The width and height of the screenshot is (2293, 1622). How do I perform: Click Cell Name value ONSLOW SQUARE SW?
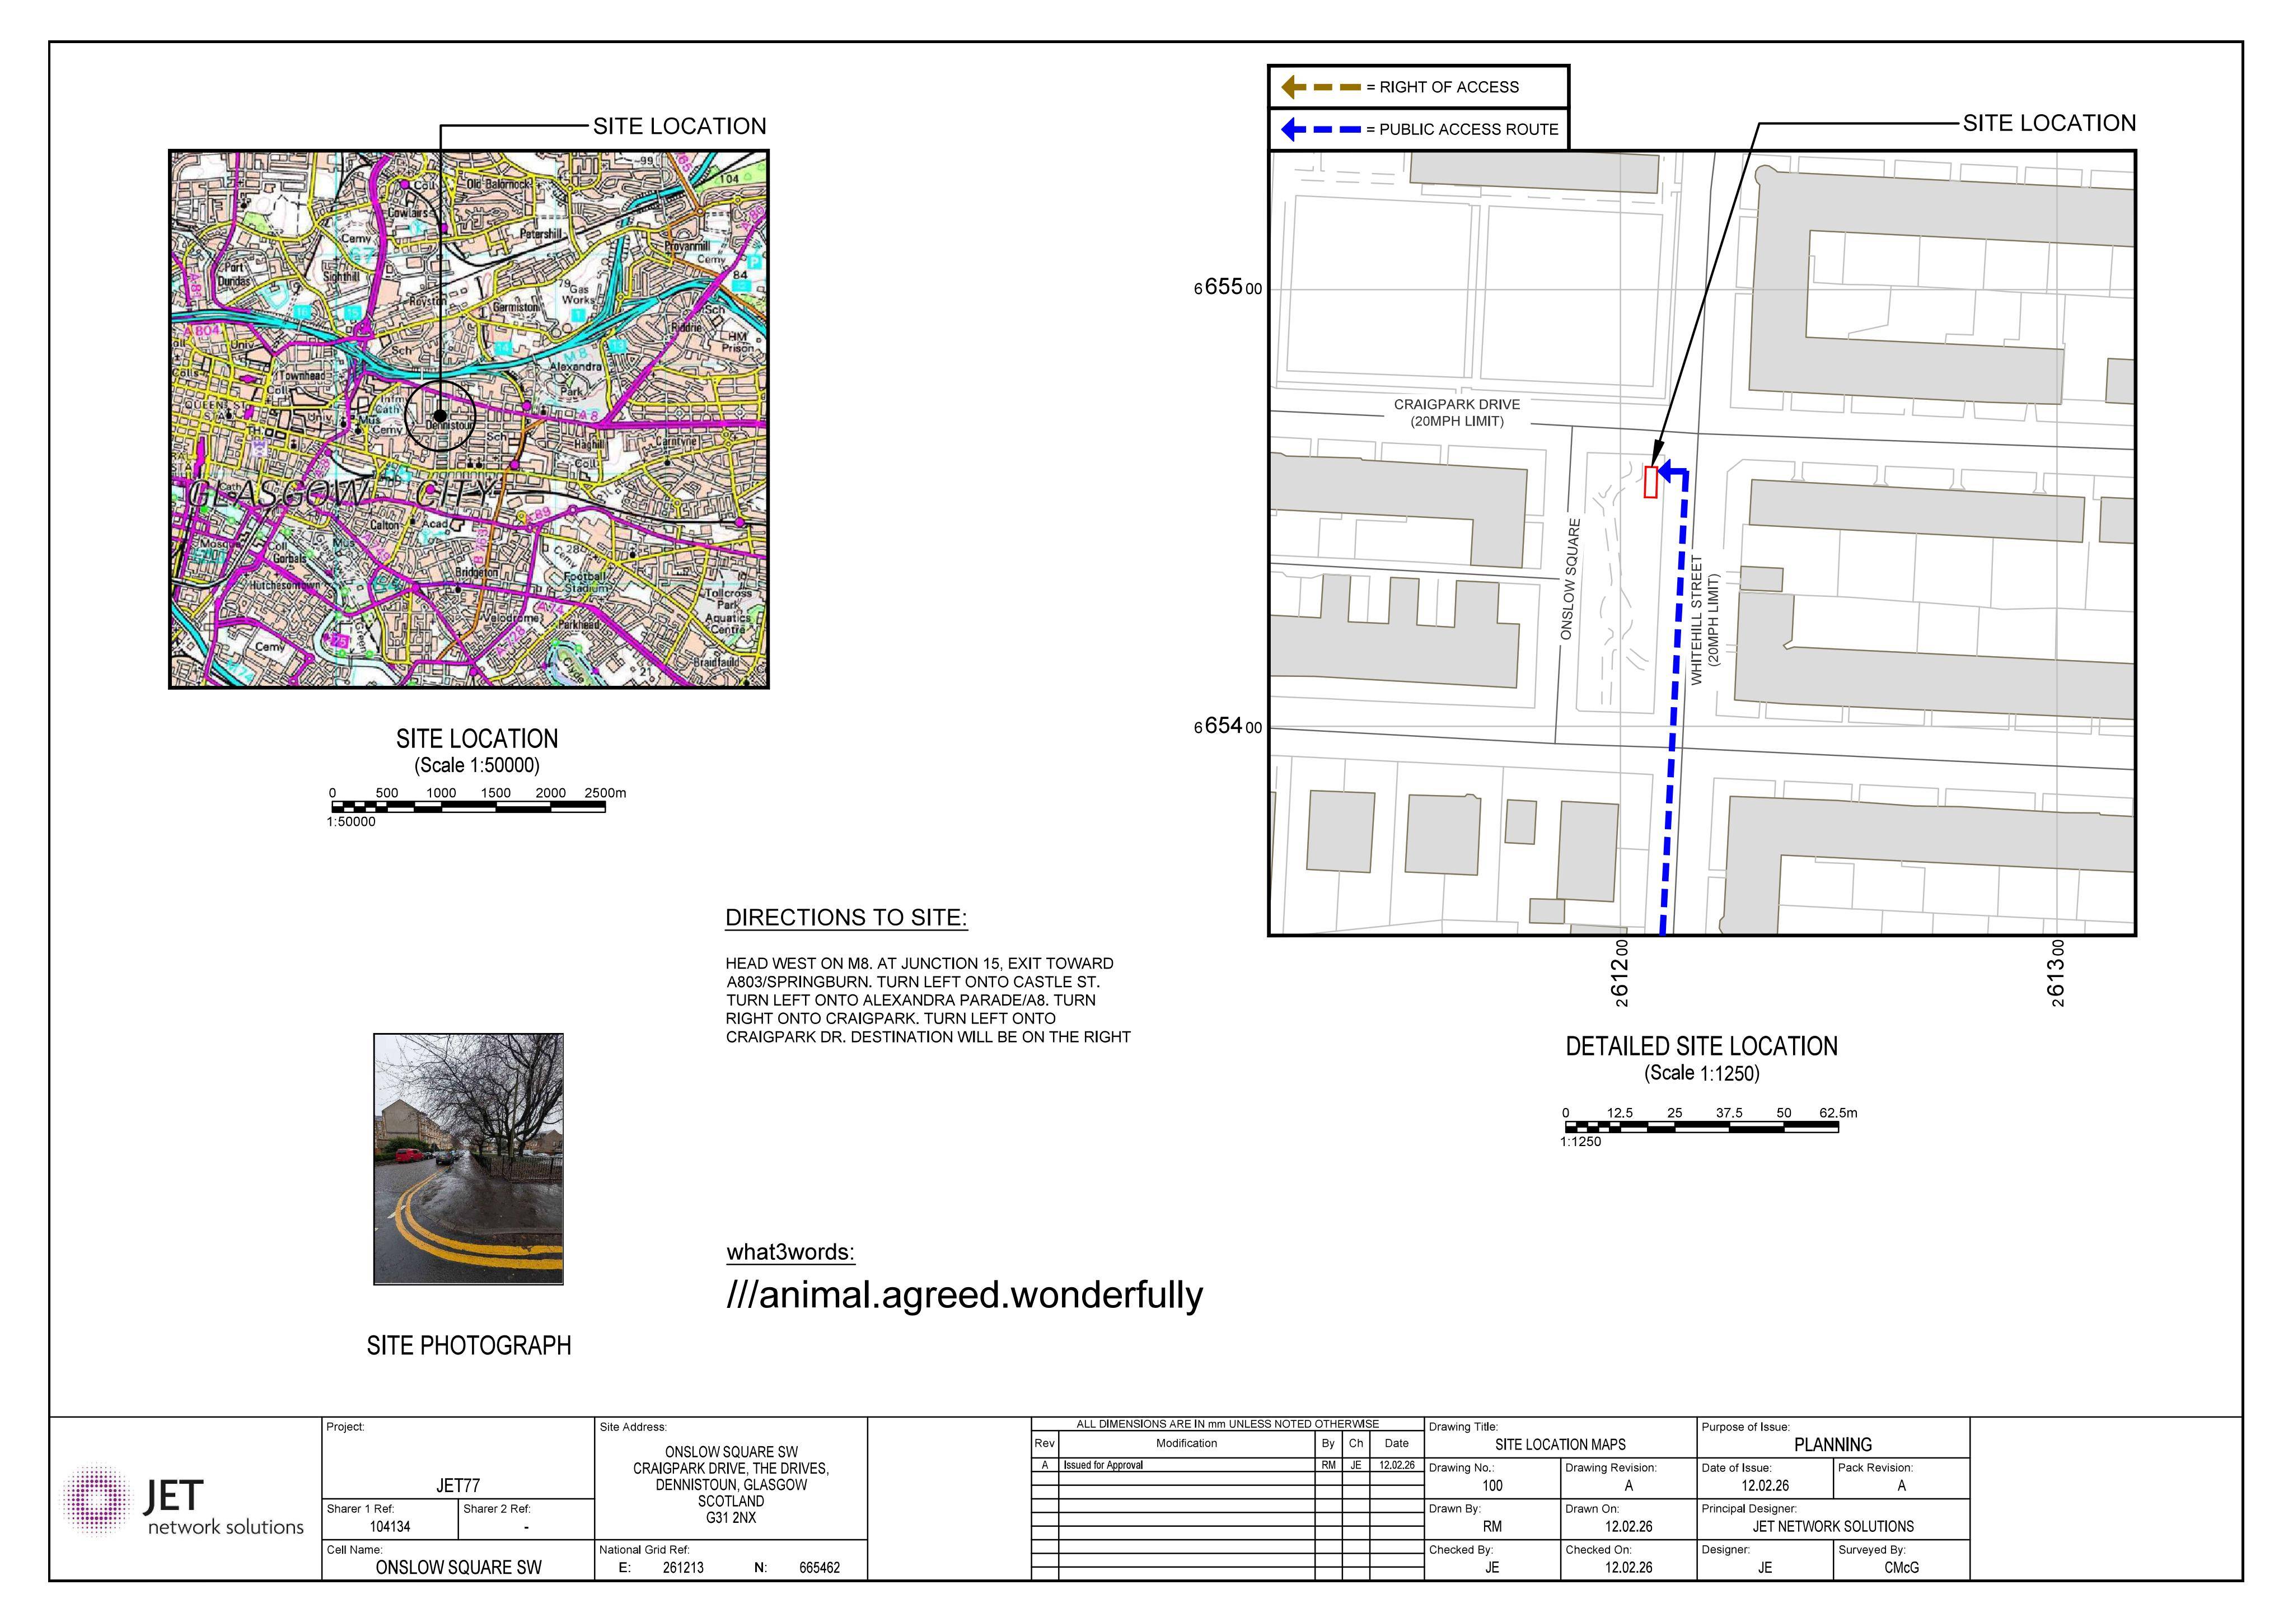click(458, 1567)
